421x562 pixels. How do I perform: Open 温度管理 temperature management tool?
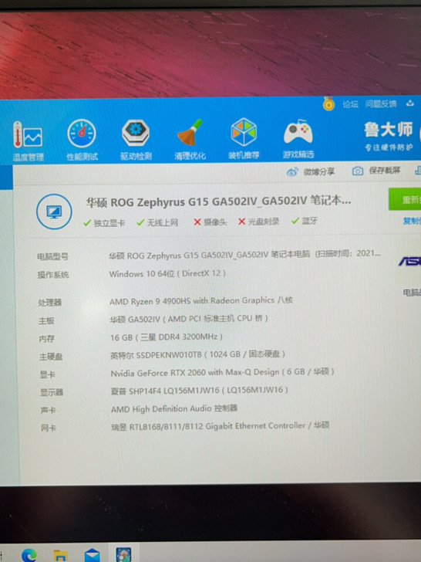tap(28, 141)
